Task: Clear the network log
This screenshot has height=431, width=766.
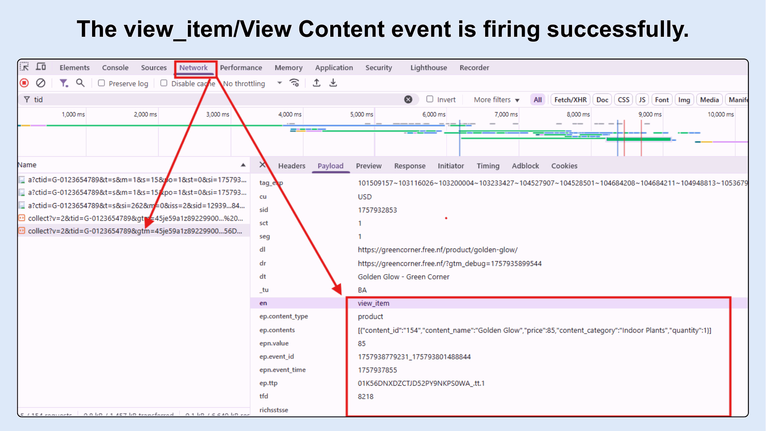Action: click(41, 83)
